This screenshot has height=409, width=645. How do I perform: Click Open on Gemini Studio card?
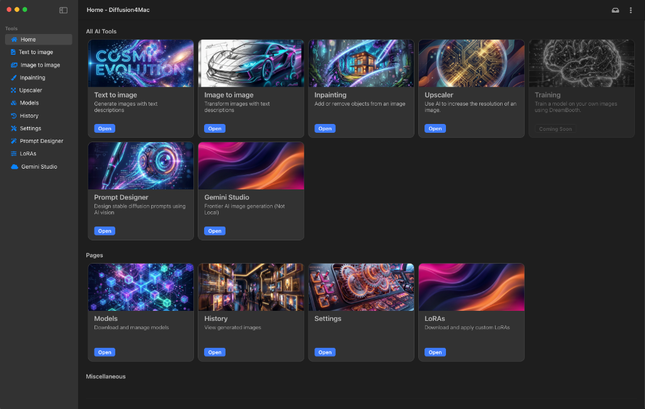pyautogui.click(x=215, y=231)
